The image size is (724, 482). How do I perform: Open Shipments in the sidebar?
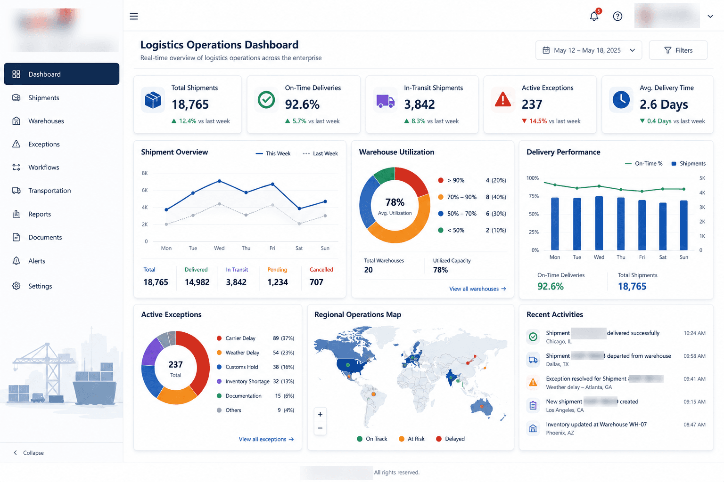pyautogui.click(x=61, y=98)
